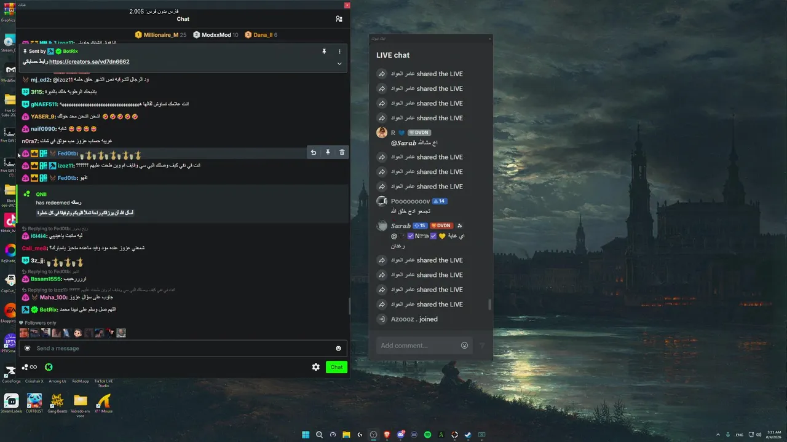The width and height of the screenshot is (787, 442).
Task: Click the n0ra7 username
Action: (30, 141)
